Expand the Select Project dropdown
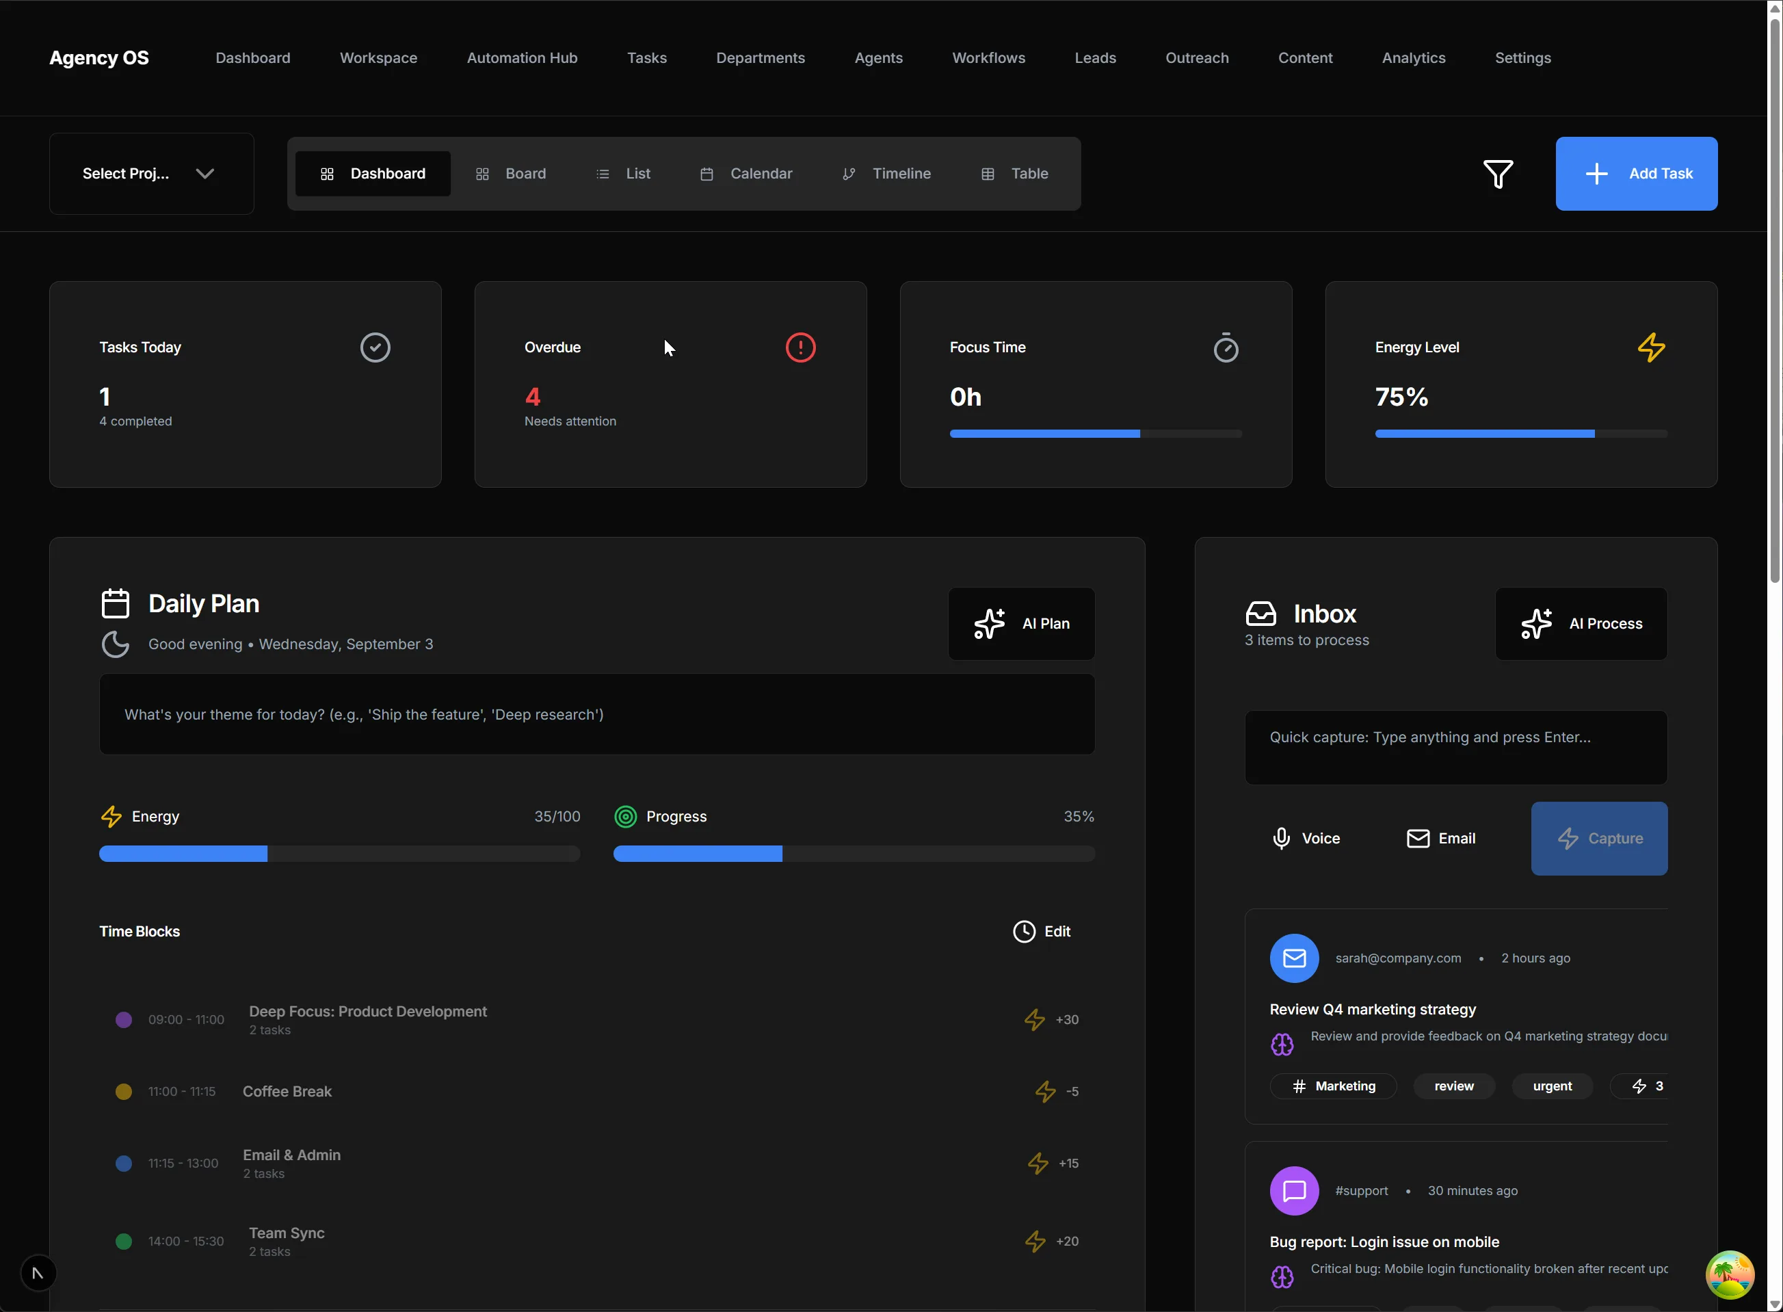The width and height of the screenshot is (1783, 1312). tap(152, 174)
